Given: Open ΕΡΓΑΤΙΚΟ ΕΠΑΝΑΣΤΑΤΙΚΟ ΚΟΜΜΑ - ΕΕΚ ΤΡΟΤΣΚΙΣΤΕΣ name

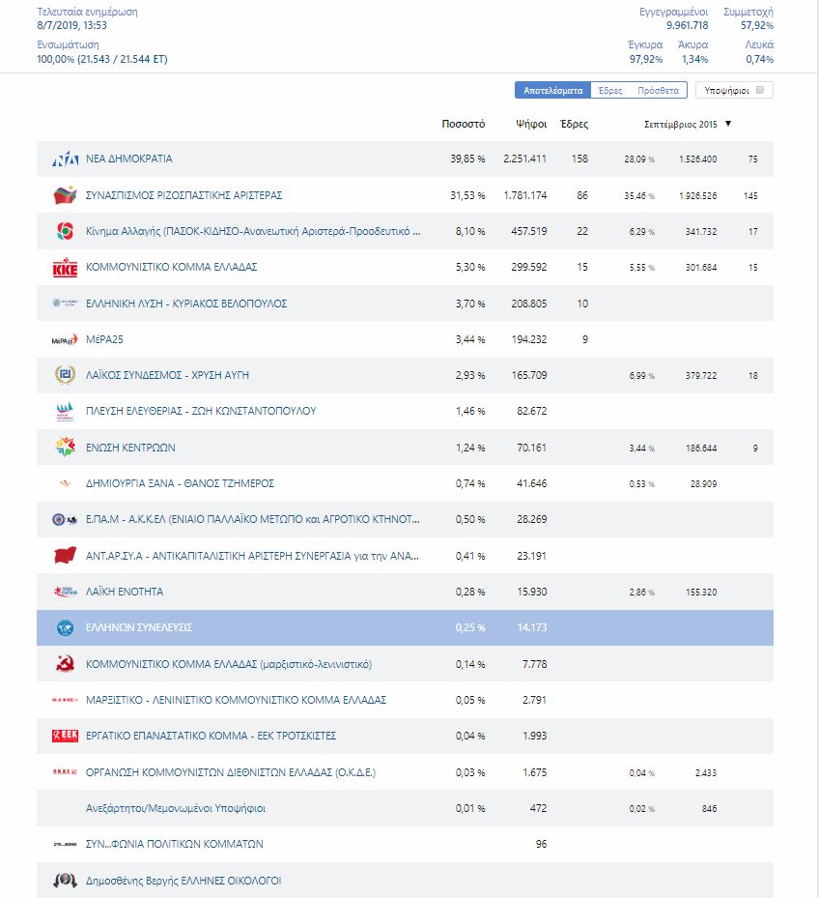Looking at the screenshot, I should tap(211, 736).
